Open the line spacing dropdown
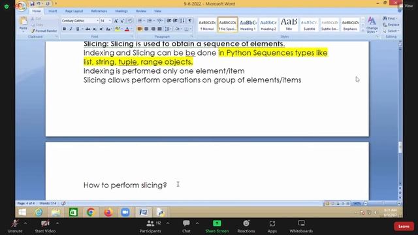This screenshot has height=235, width=418. tap(168, 29)
